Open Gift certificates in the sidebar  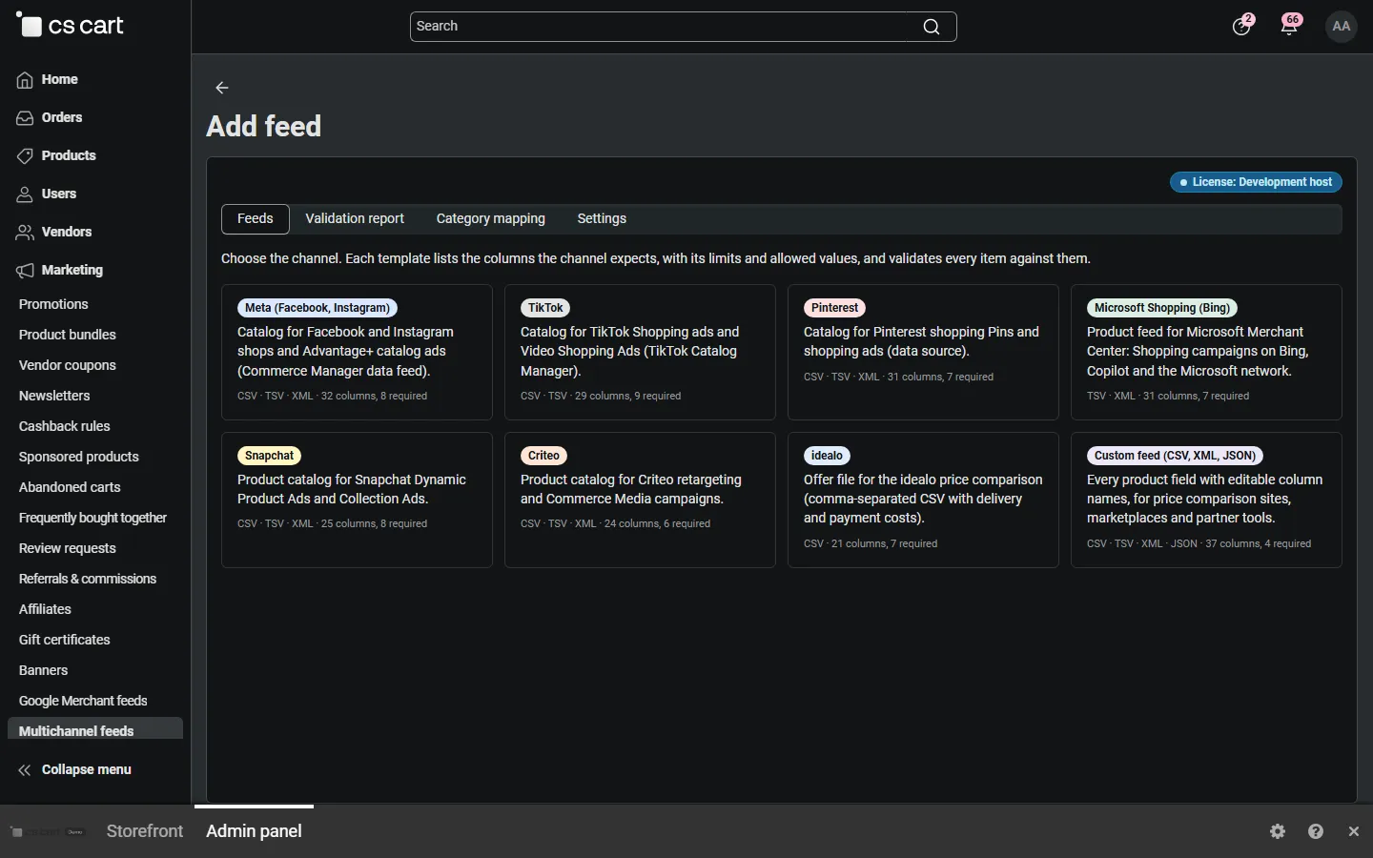point(65,641)
